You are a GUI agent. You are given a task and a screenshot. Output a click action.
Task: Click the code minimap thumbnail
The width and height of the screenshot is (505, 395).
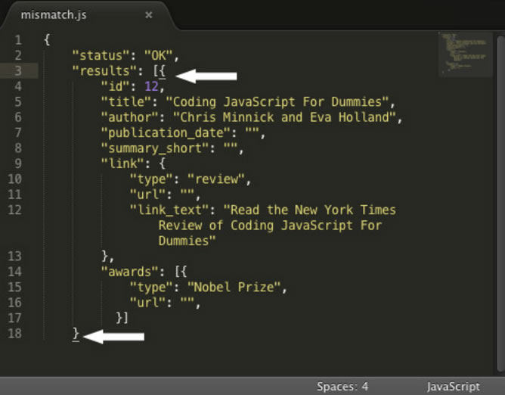[x=465, y=54]
